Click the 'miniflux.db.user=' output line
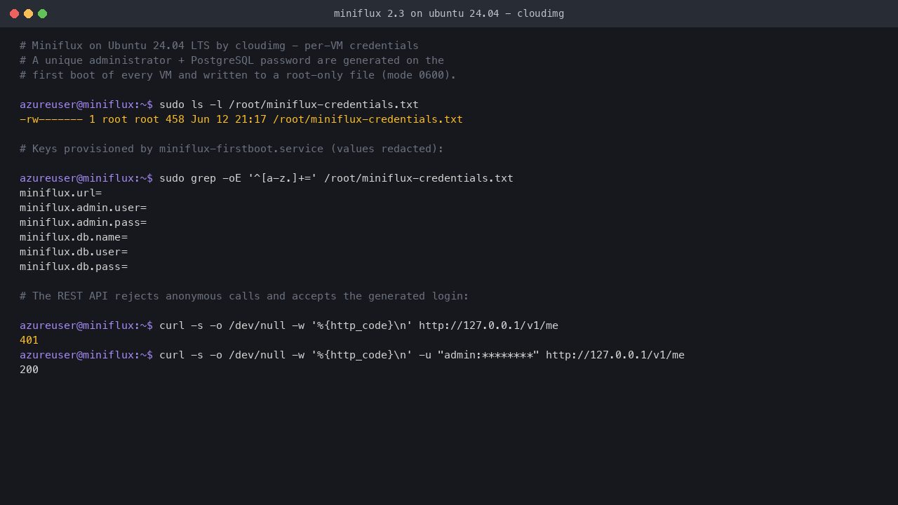Viewport: 898px width, 505px height. pos(74,252)
